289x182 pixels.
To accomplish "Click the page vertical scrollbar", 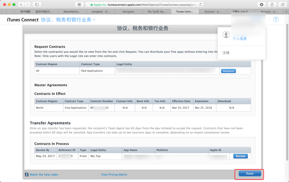I will click(x=287, y=92).
